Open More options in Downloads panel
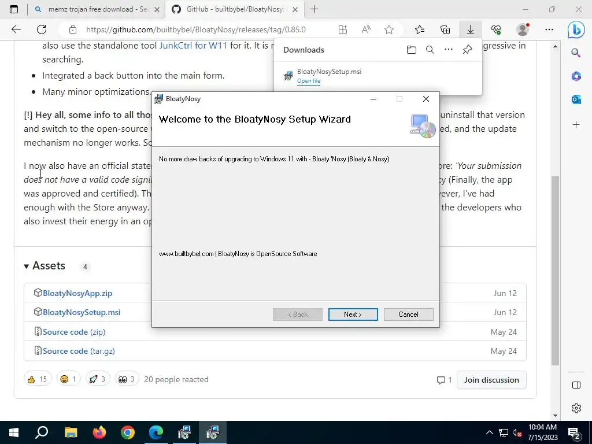Image resolution: width=592 pixels, height=444 pixels. tap(449, 50)
